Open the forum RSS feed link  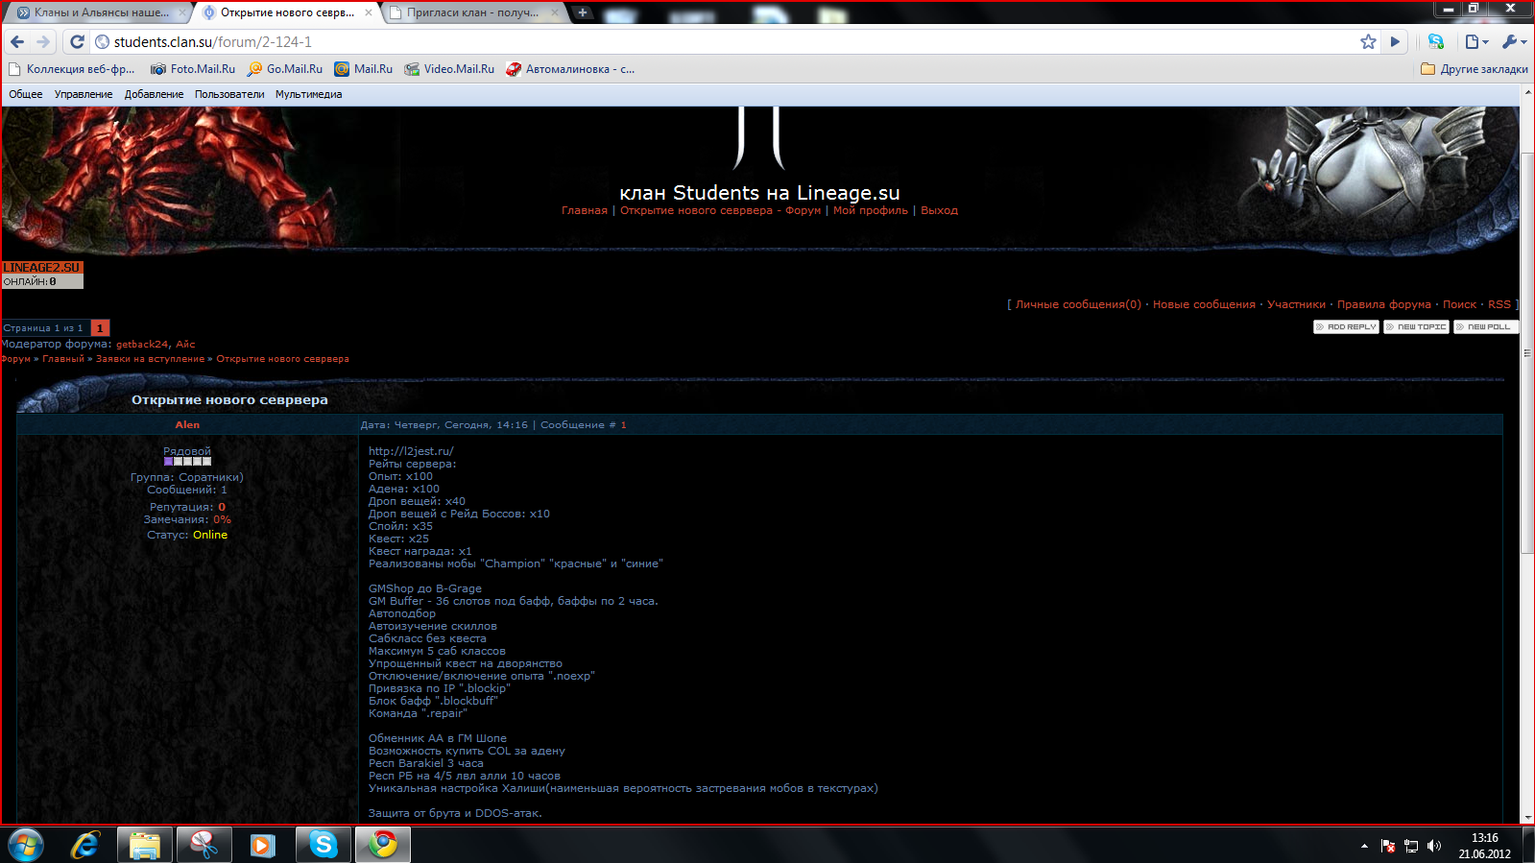(1499, 304)
